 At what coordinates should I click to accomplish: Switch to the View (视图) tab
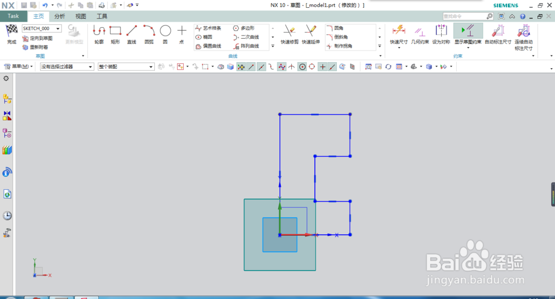coord(80,16)
